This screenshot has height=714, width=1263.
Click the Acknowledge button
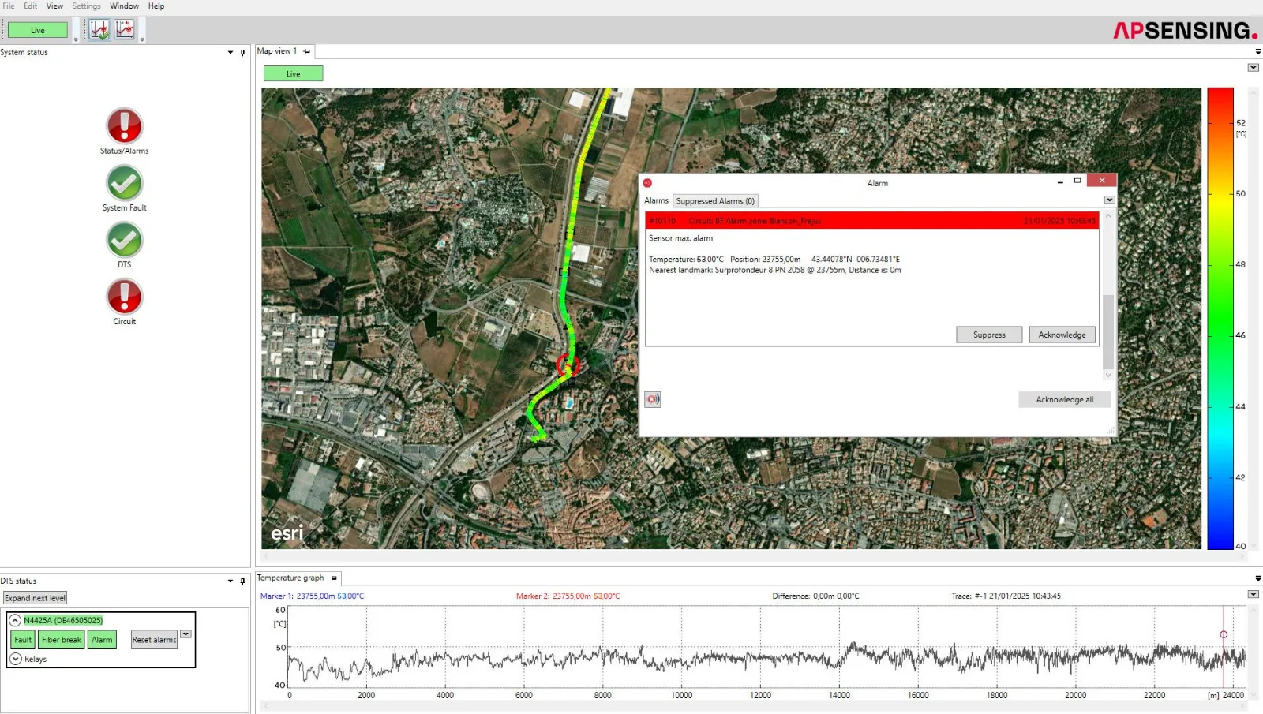[1062, 335]
